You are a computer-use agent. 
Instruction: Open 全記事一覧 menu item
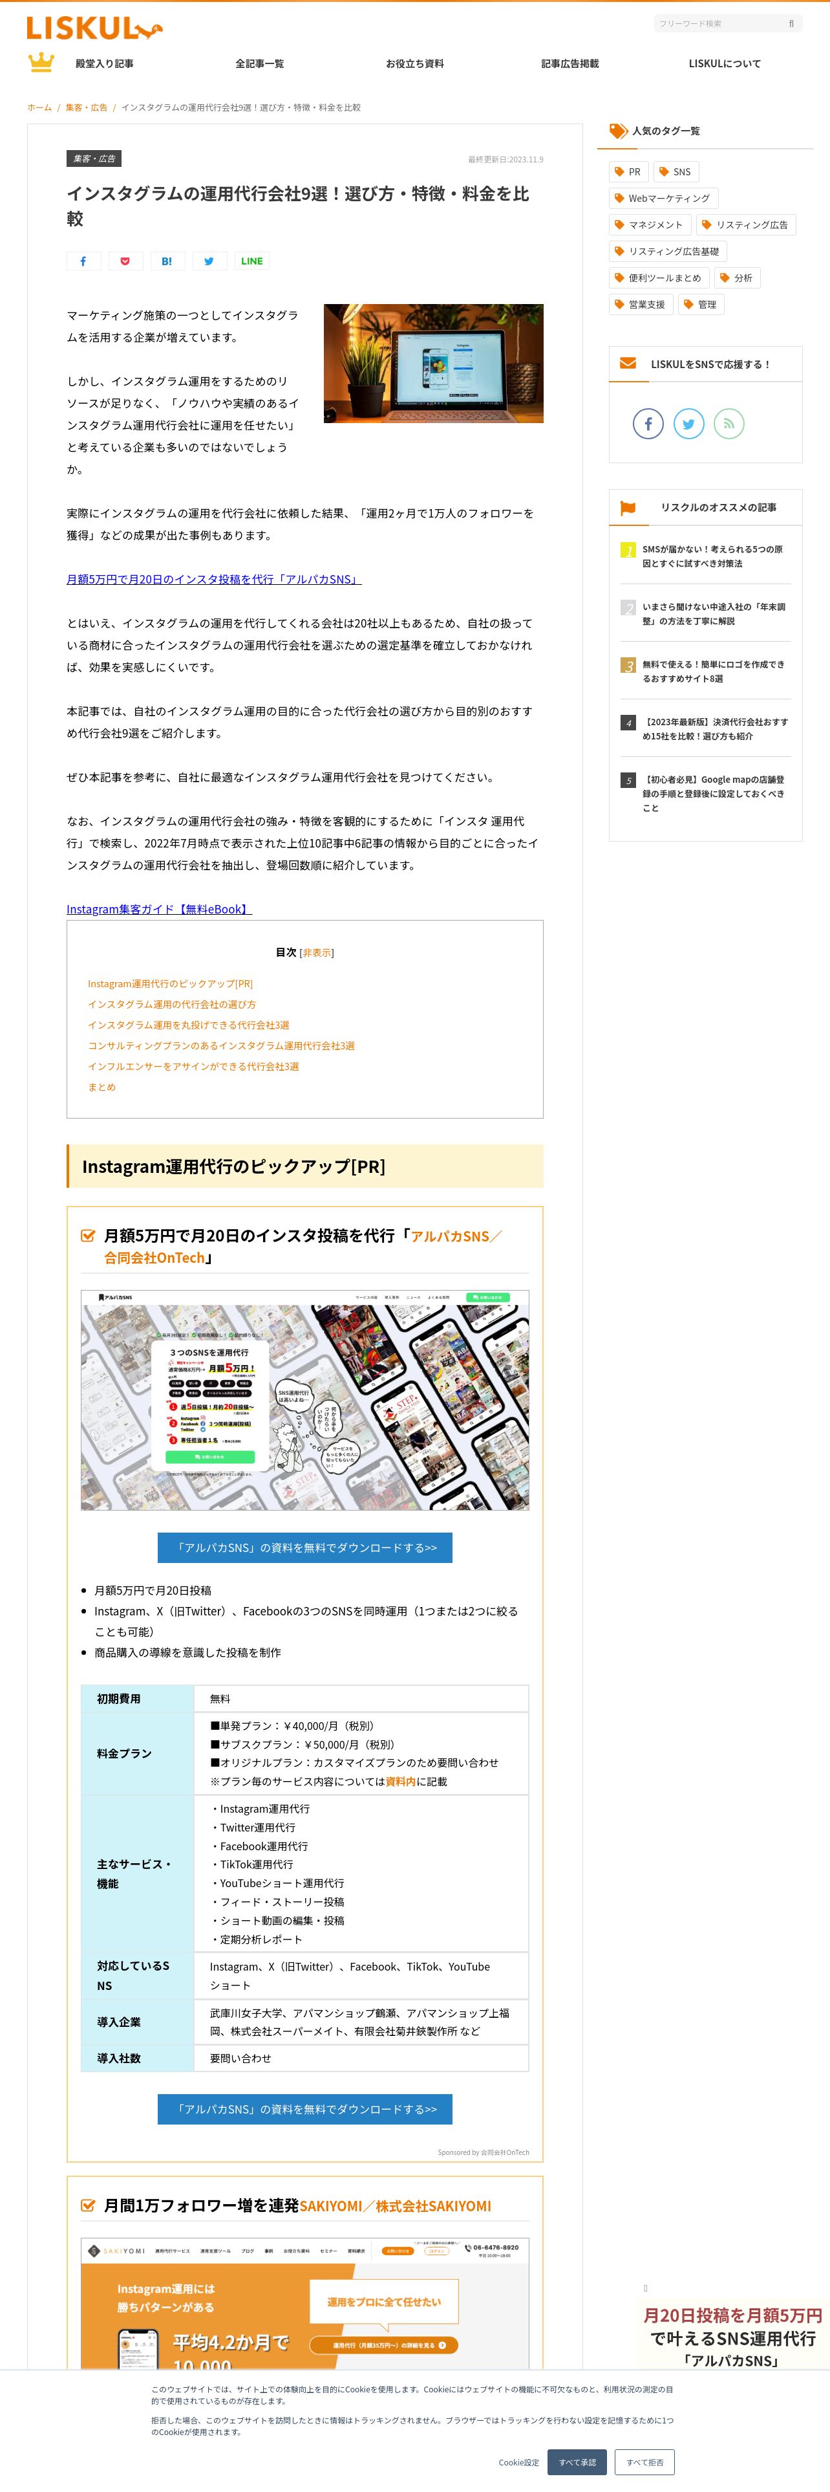click(259, 64)
